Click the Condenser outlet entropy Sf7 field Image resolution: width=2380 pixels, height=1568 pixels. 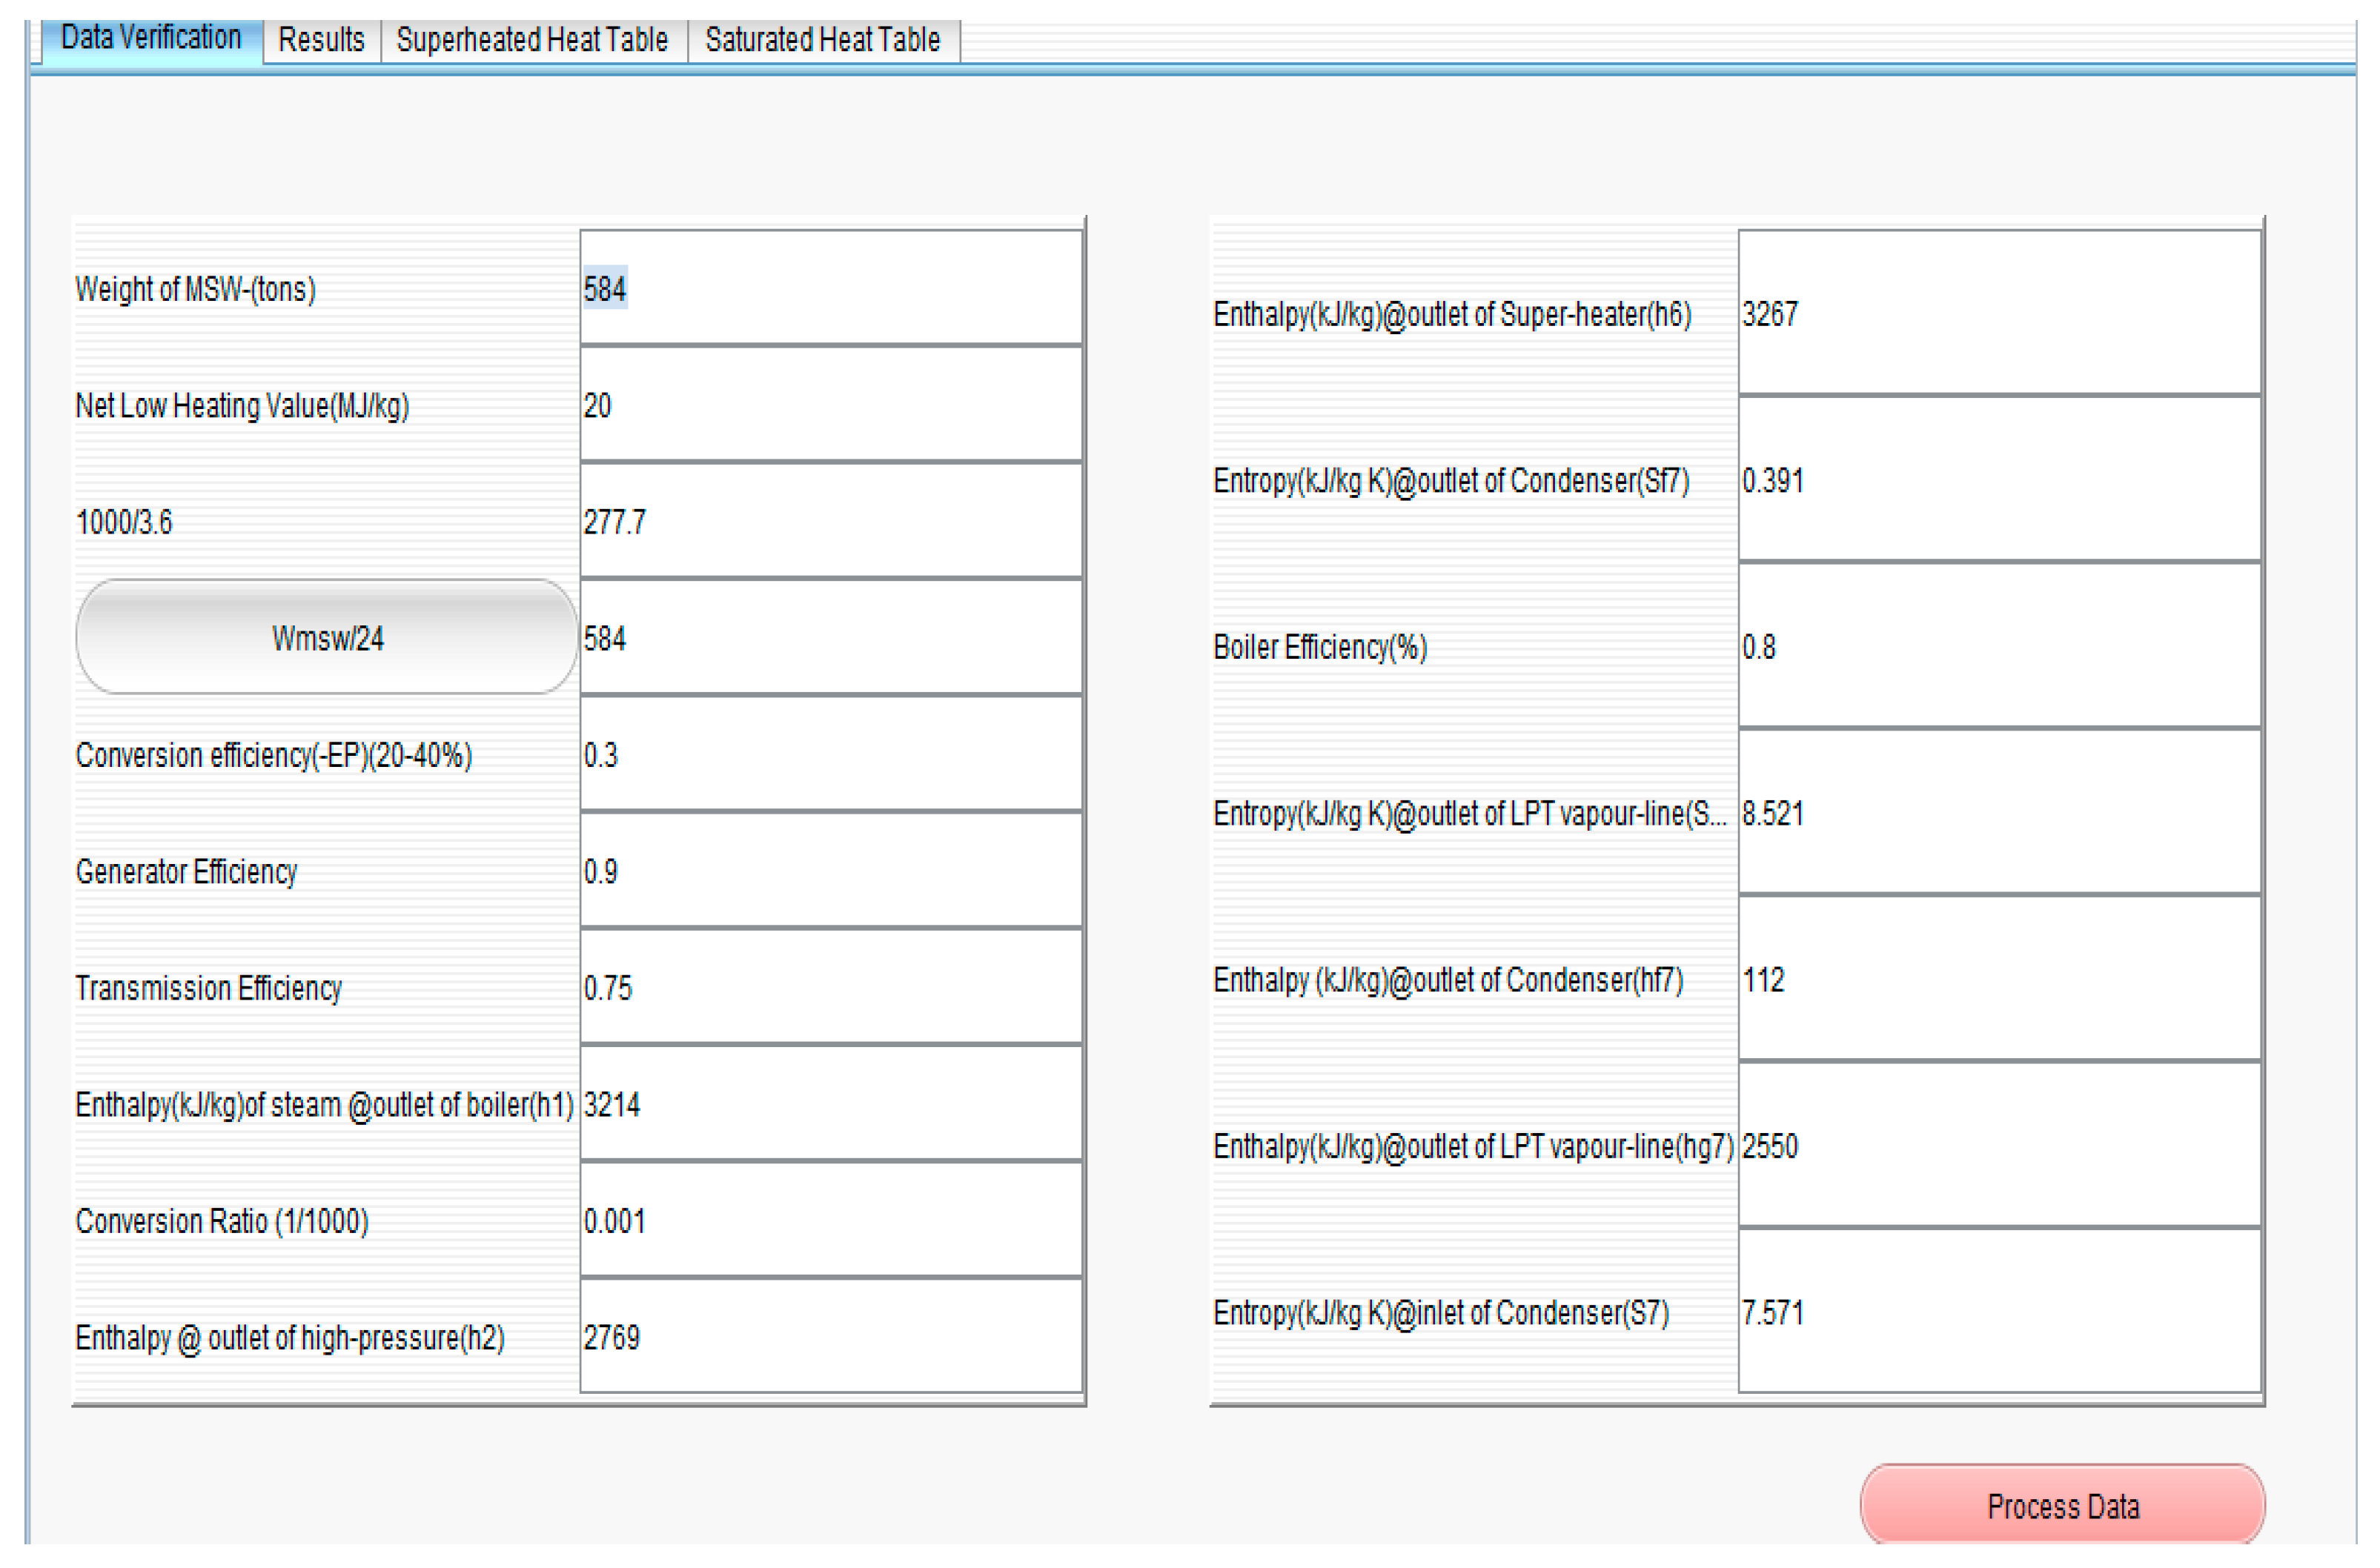(1998, 480)
